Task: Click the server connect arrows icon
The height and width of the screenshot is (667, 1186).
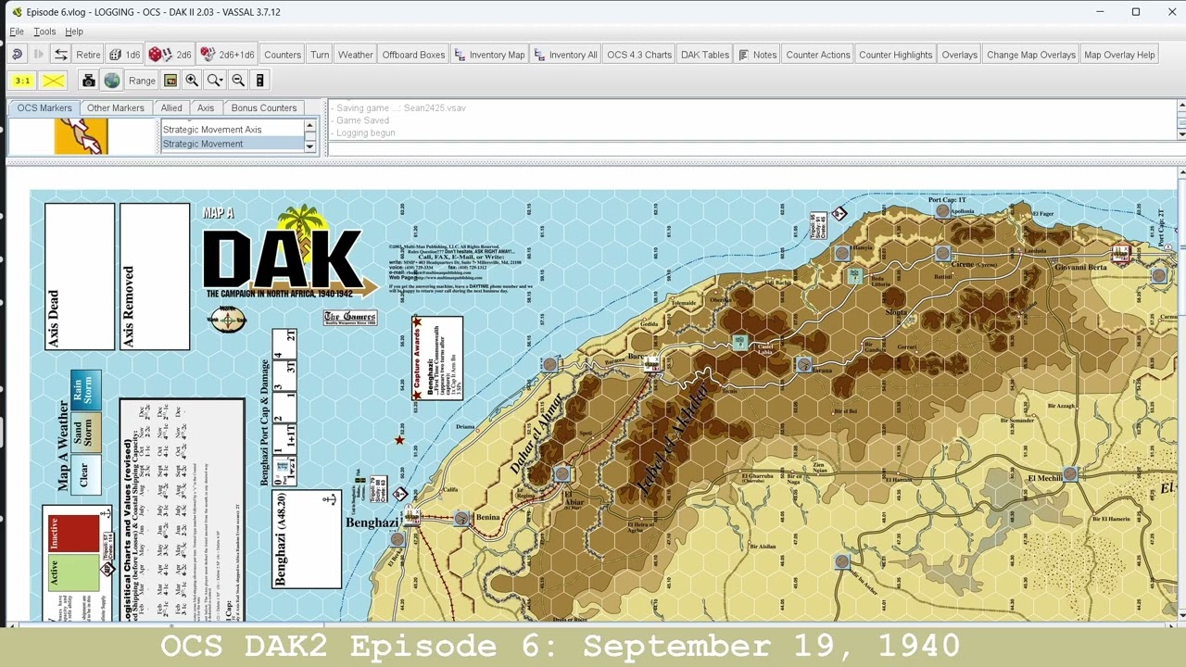Action: 60,55
